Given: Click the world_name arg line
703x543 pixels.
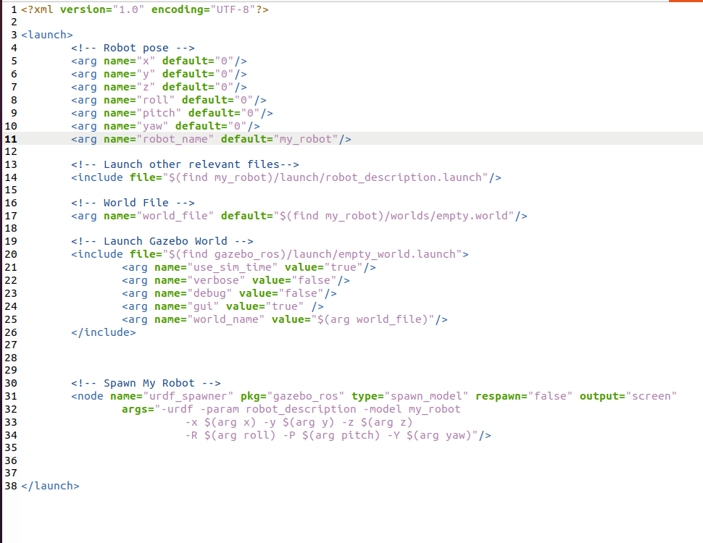Looking at the screenshot, I should click(x=285, y=319).
